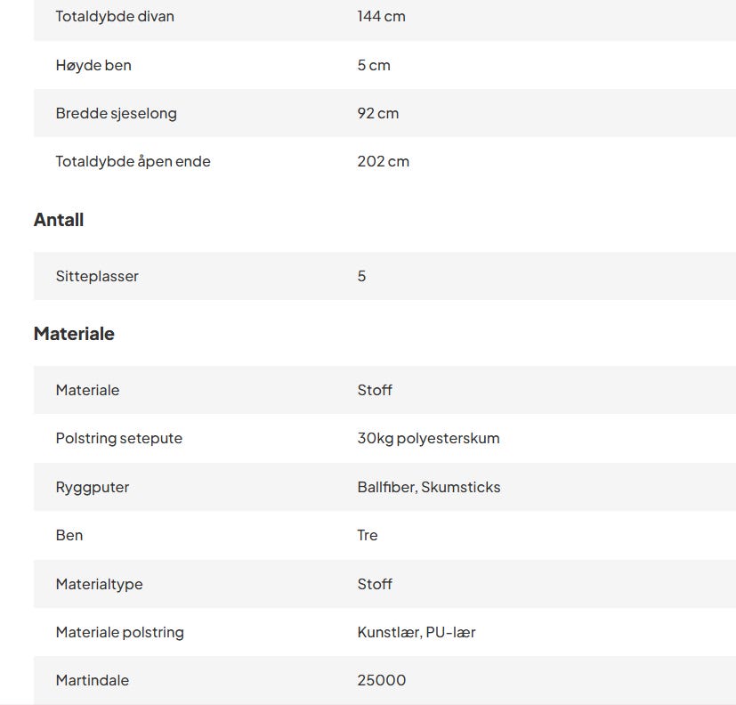
Task: Select the "Kunstlær, PU-lær" value
Action: (416, 632)
